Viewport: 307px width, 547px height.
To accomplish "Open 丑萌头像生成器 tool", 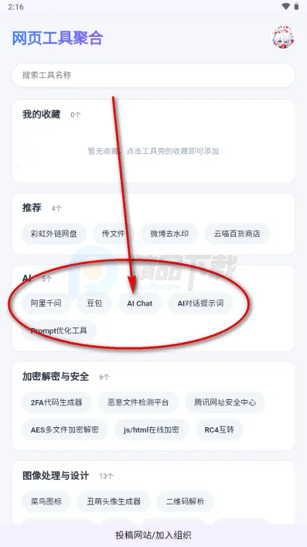I will (x=114, y=502).
